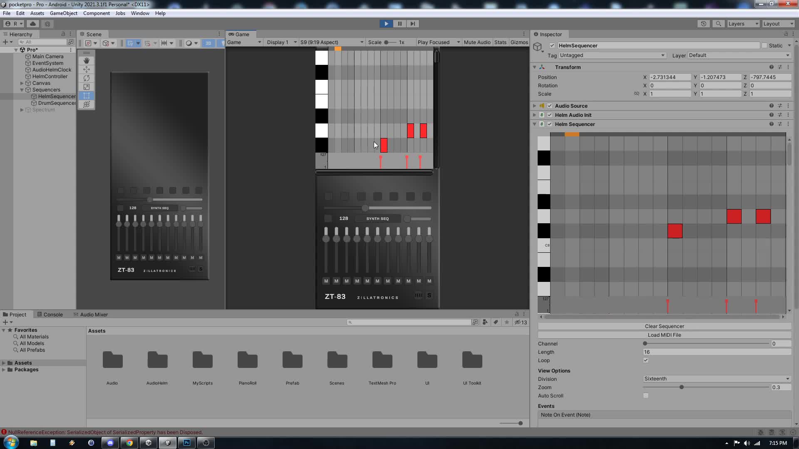The image size is (799, 449).
Task: Enable Auto Scroll in View Options
Action: (646, 395)
